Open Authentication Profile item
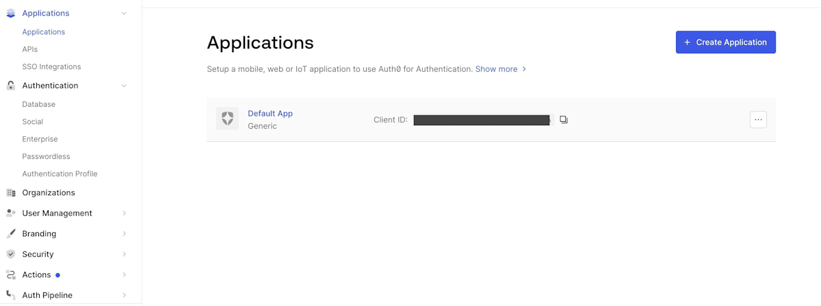The image size is (821, 306). 60,174
